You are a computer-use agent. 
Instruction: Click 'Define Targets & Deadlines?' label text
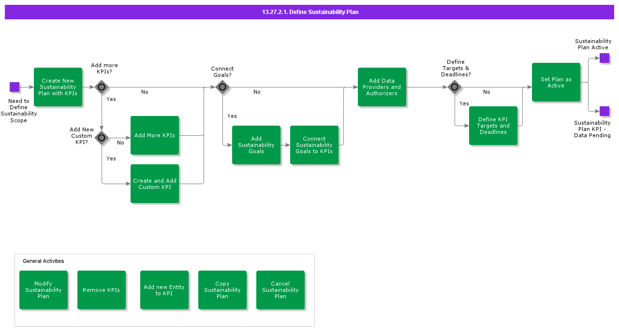pos(456,68)
